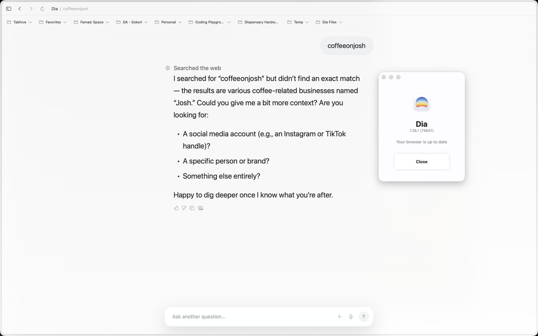The image size is (538, 336).
Task: Open the Coding Playgro... bookmark folder
Action: [x=210, y=22]
